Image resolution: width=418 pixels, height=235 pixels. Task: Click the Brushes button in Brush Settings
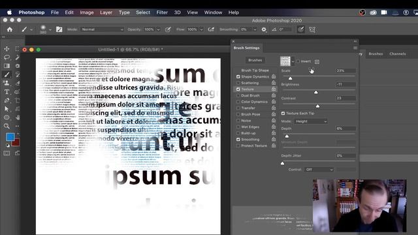pos(255,60)
